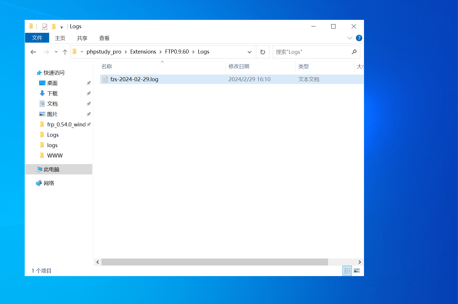
Task: Click the 快速访问 star icon
Action: 39,73
